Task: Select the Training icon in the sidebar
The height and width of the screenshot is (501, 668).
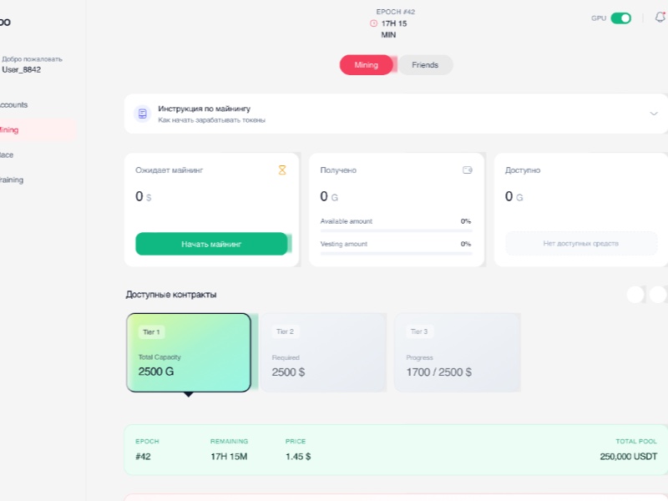Action: click(x=3, y=180)
